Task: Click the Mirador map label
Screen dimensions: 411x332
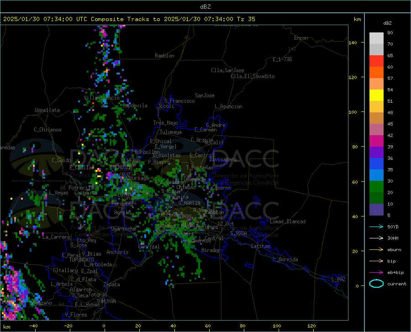Action: pyautogui.click(x=211, y=250)
